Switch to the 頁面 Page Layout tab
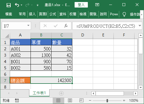 point(43,14)
